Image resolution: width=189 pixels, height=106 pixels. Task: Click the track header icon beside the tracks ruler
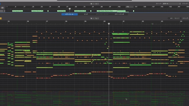(2, 8)
